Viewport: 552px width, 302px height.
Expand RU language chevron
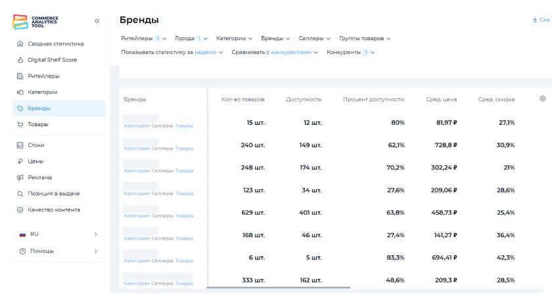click(x=95, y=234)
